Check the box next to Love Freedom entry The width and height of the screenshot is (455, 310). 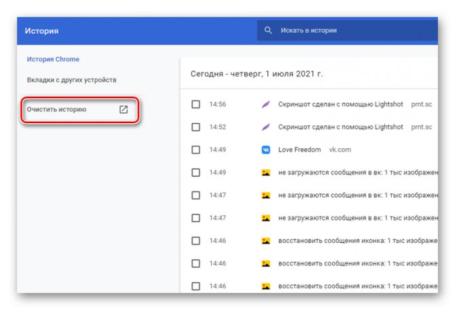pos(196,150)
